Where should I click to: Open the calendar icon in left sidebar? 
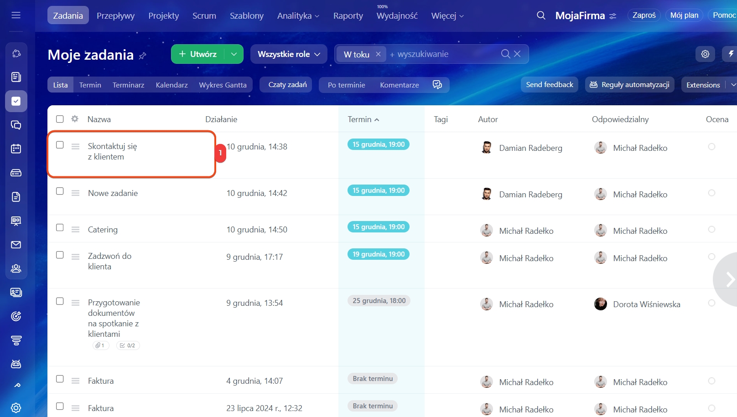click(16, 149)
